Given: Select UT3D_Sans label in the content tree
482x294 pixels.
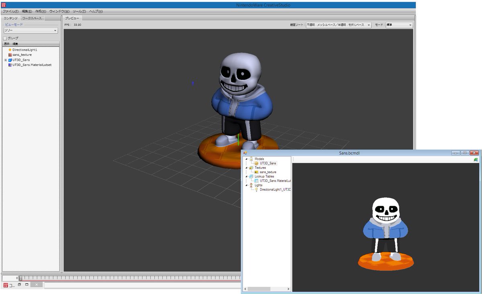Looking at the screenshot, I should pos(21,60).
